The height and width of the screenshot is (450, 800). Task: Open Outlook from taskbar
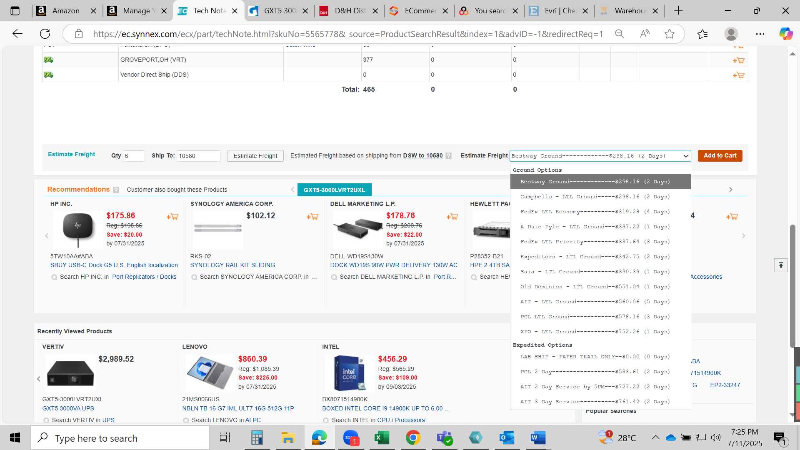coord(507,438)
